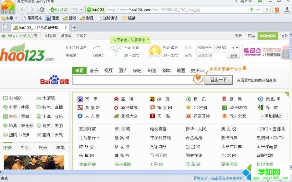Click the 邮箱密码 input field
Image resolution: width=292 pixels, height=182 pixels.
[x=211, y=56]
